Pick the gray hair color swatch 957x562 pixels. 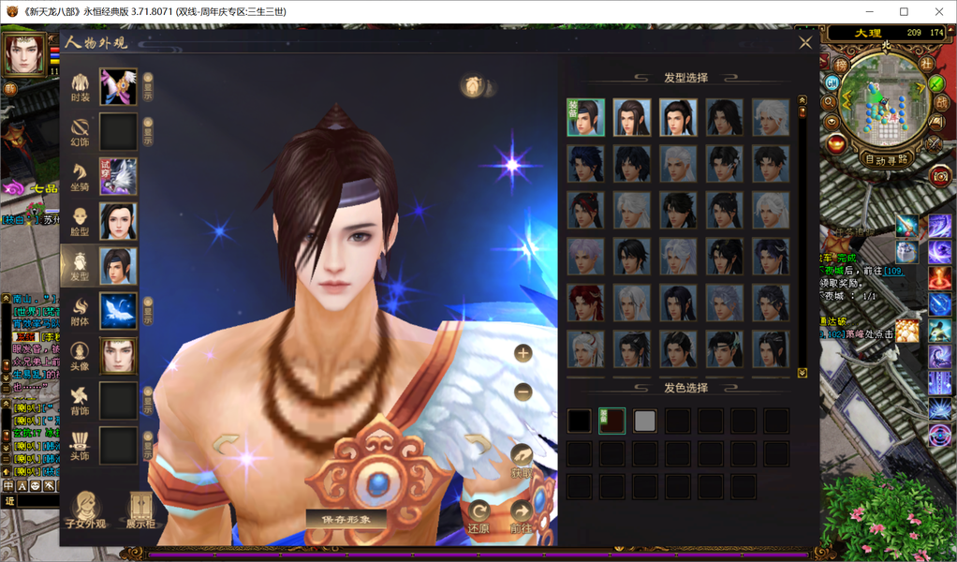pos(644,421)
